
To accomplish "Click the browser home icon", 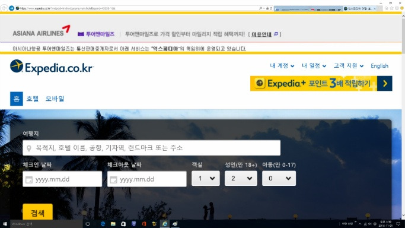I will (x=387, y=8).
